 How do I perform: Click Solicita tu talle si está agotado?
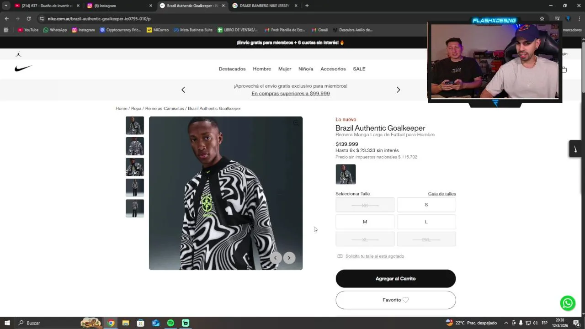pos(375,256)
